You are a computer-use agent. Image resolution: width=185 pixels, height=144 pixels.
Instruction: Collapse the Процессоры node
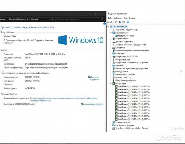pyautogui.click(x=111, y=83)
